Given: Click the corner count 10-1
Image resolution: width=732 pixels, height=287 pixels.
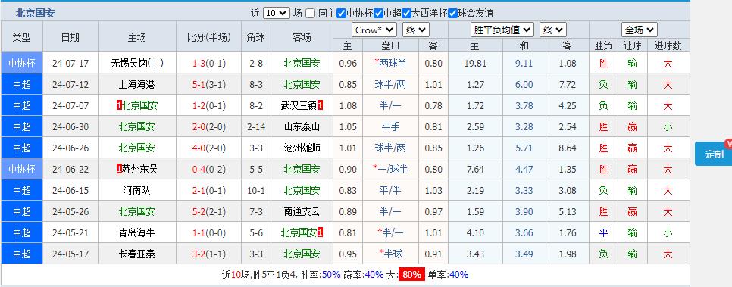Looking at the screenshot, I should pos(256,190).
